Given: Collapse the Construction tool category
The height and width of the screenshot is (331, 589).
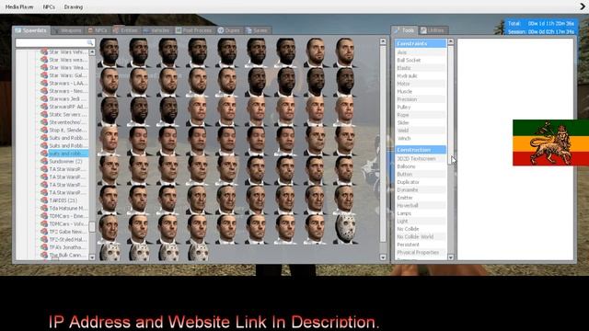Looking at the screenshot, I should click(x=421, y=150).
